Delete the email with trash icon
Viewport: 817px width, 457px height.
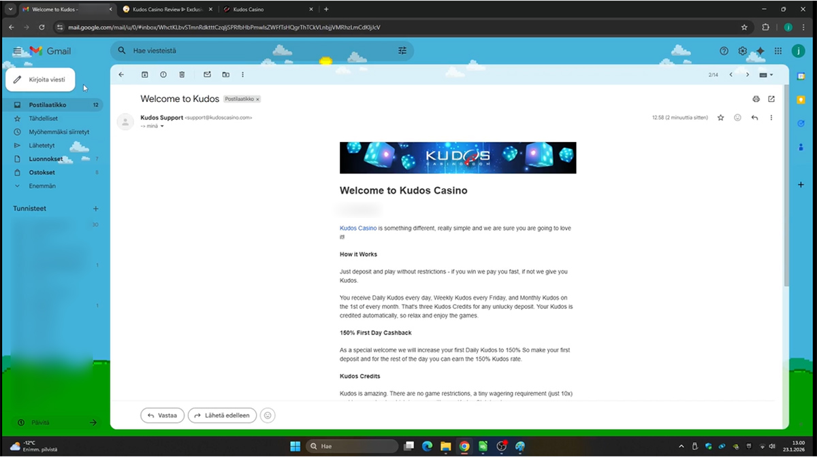tap(182, 75)
